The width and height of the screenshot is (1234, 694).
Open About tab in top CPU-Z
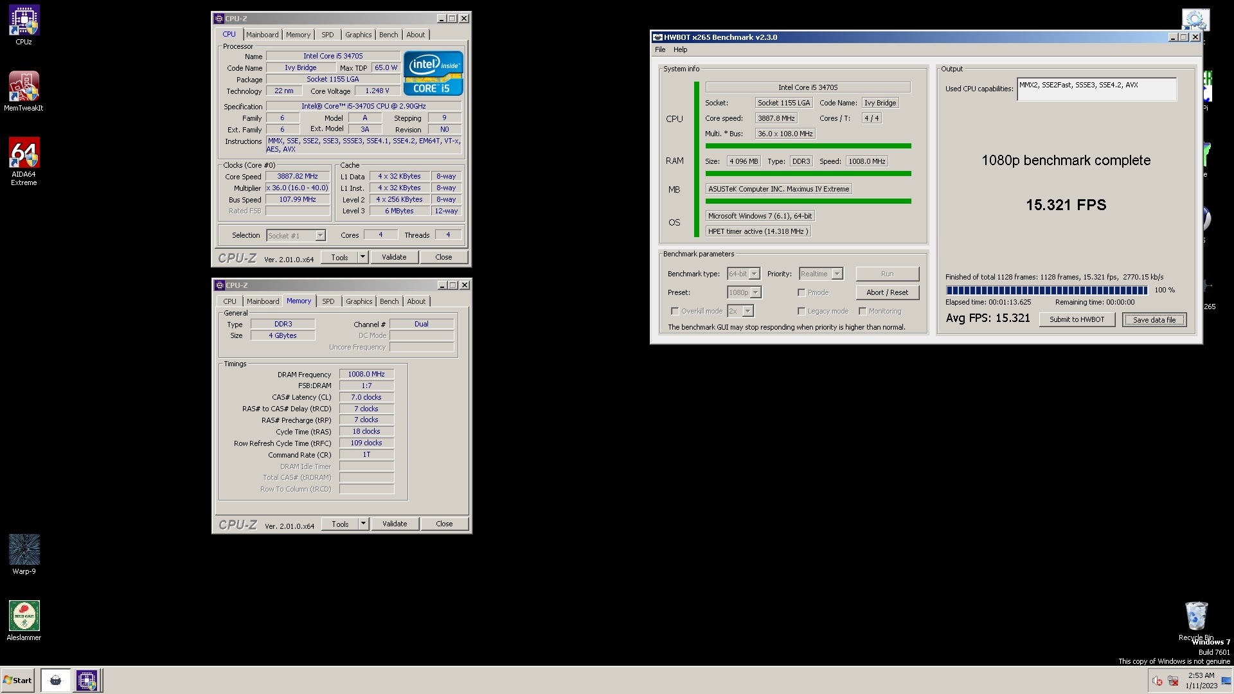tap(416, 35)
